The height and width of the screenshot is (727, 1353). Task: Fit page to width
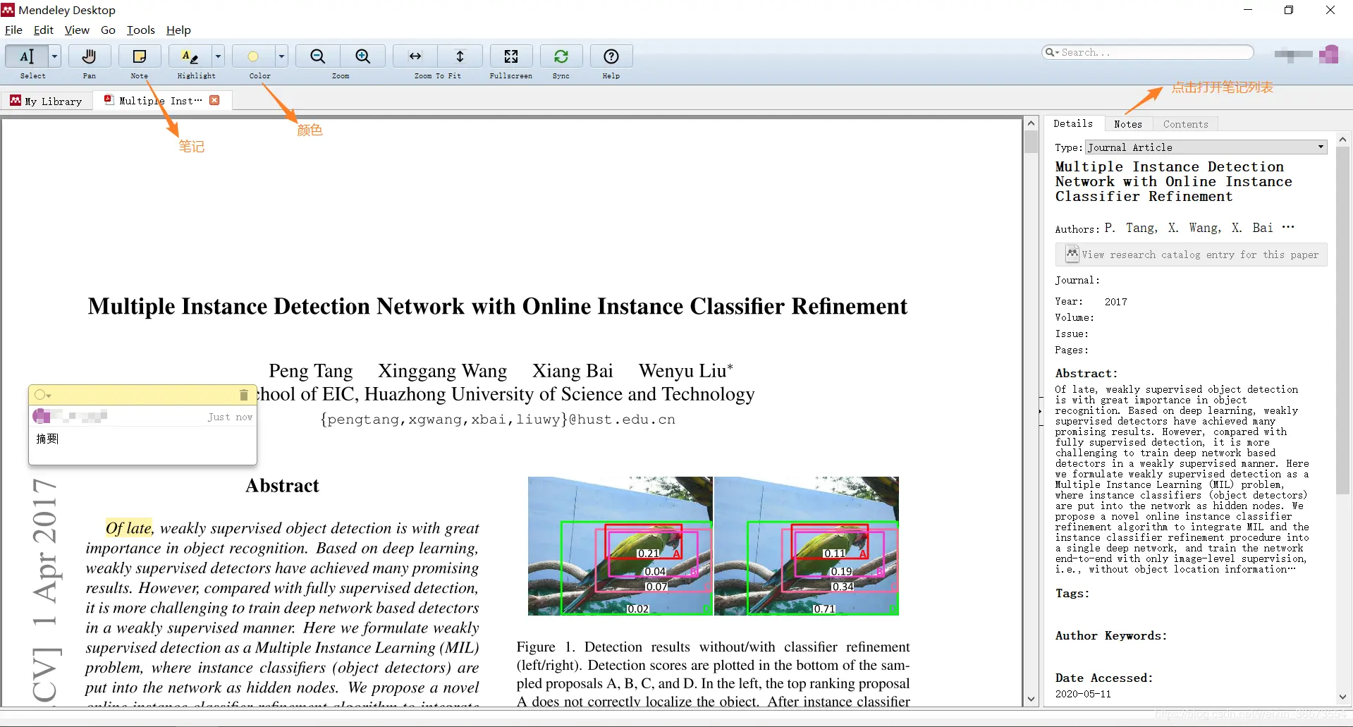click(x=415, y=56)
